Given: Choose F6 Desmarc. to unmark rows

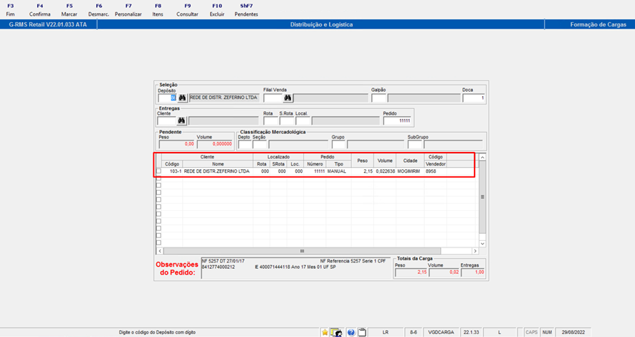Looking at the screenshot, I should click(99, 10).
